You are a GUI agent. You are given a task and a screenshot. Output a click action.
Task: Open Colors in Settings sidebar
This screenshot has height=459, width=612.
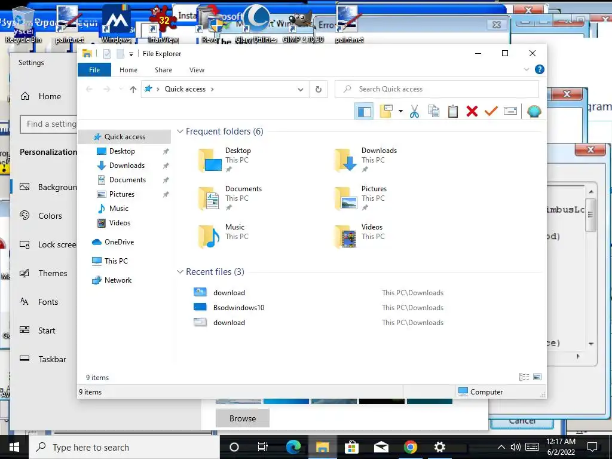(x=50, y=216)
